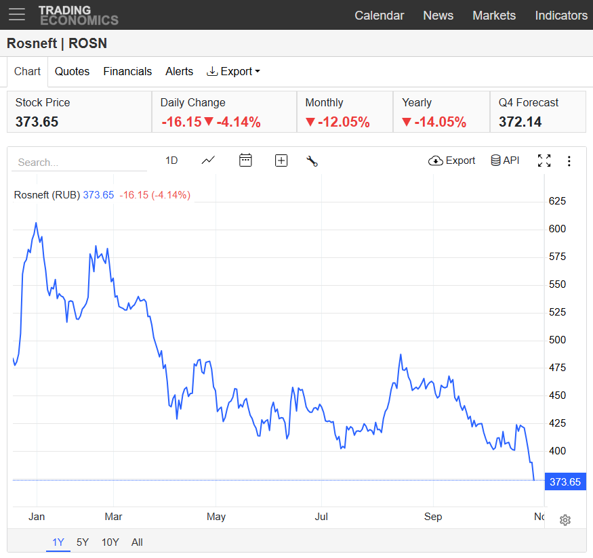Select the 5Y time range

pyautogui.click(x=83, y=542)
